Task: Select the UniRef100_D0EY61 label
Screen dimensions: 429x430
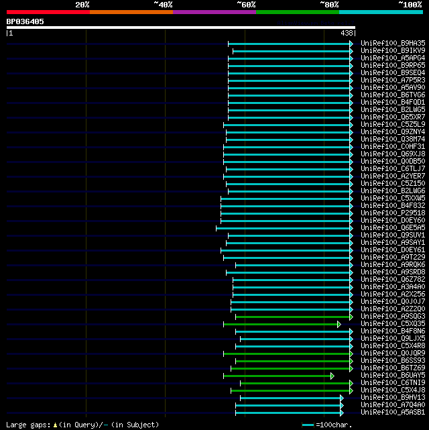Action: 393,250
